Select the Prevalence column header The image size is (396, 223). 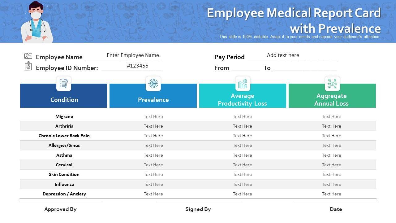click(x=153, y=99)
